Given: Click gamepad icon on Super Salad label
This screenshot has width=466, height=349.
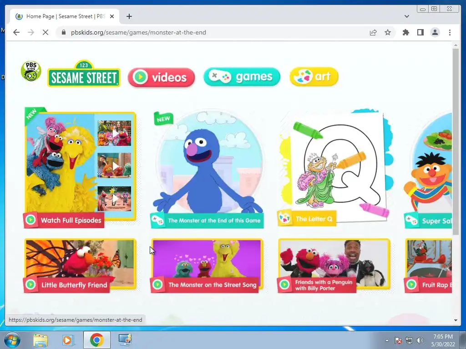Looking at the screenshot, I should (411, 221).
